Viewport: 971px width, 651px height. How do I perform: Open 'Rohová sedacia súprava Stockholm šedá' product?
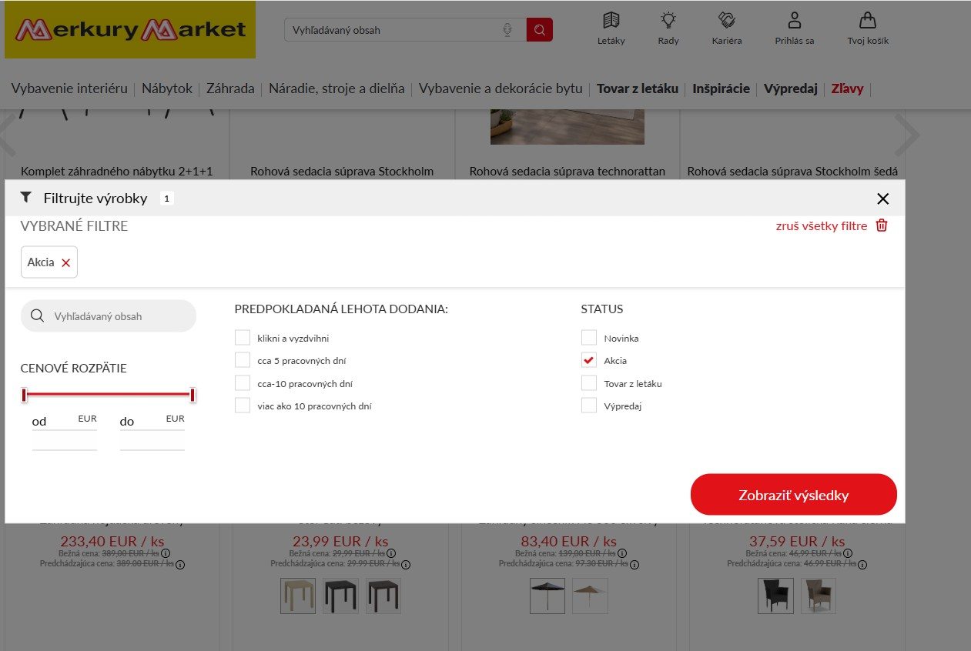tap(792, 171)
